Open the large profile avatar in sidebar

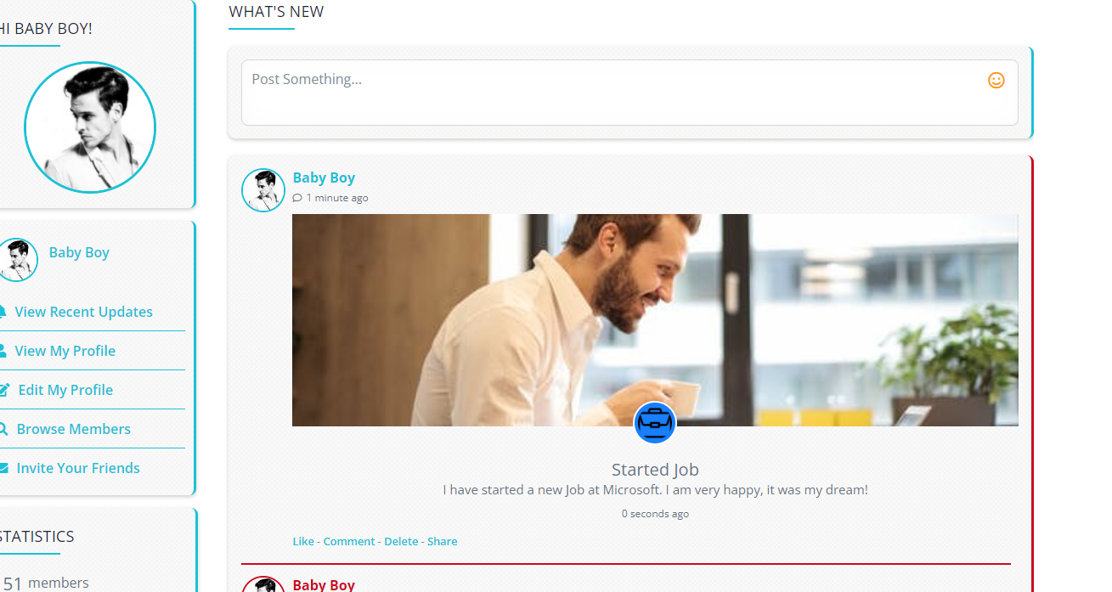click(90, 127)
